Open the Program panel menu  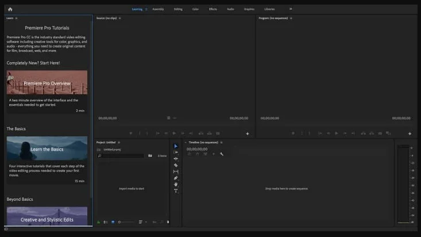(291, 18)
